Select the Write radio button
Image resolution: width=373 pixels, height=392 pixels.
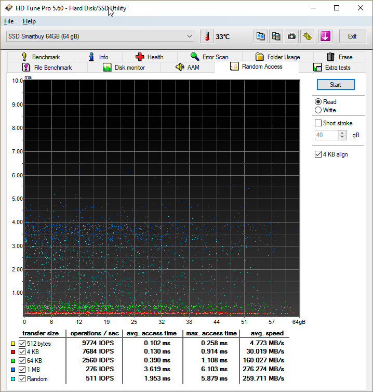pyautogui.click(x=318, y=110)
